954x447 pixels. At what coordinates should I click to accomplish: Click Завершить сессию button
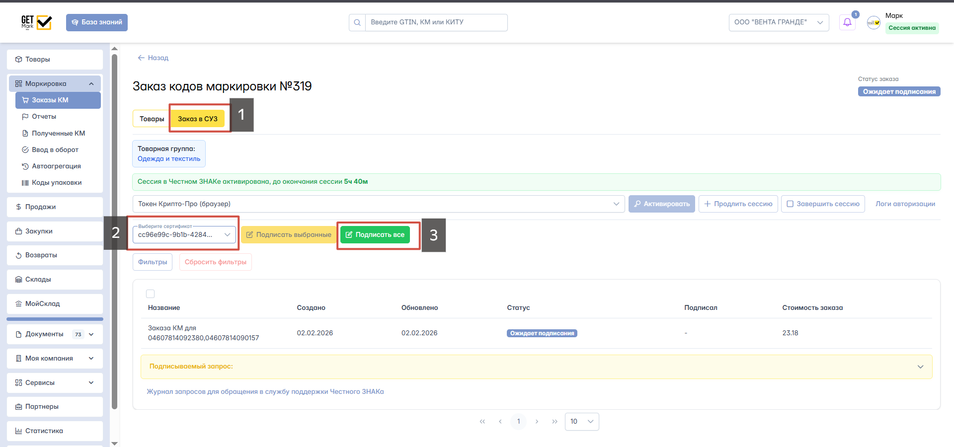823,204
